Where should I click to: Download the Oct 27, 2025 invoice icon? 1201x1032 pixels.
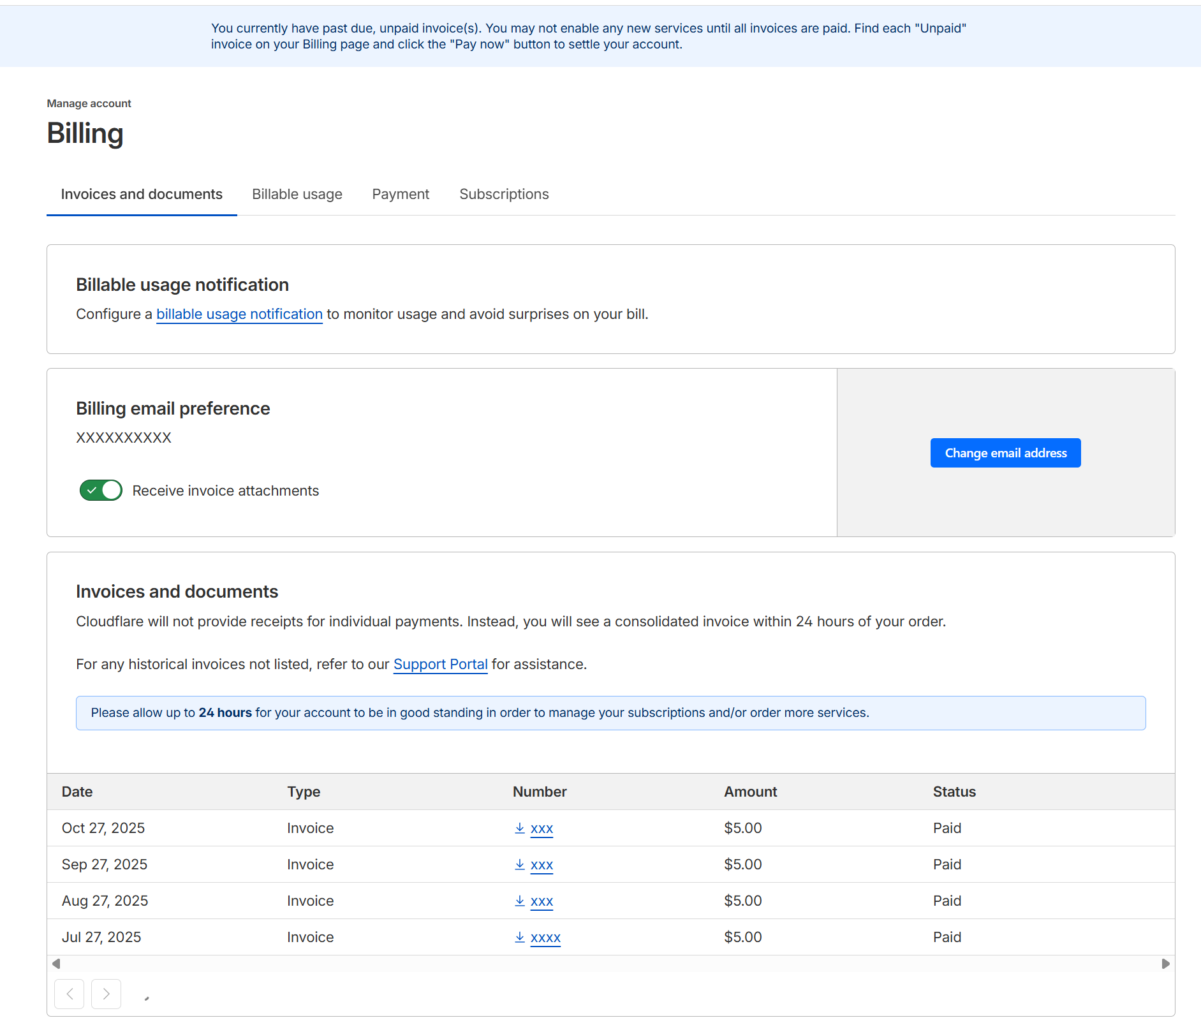point(520,828)
